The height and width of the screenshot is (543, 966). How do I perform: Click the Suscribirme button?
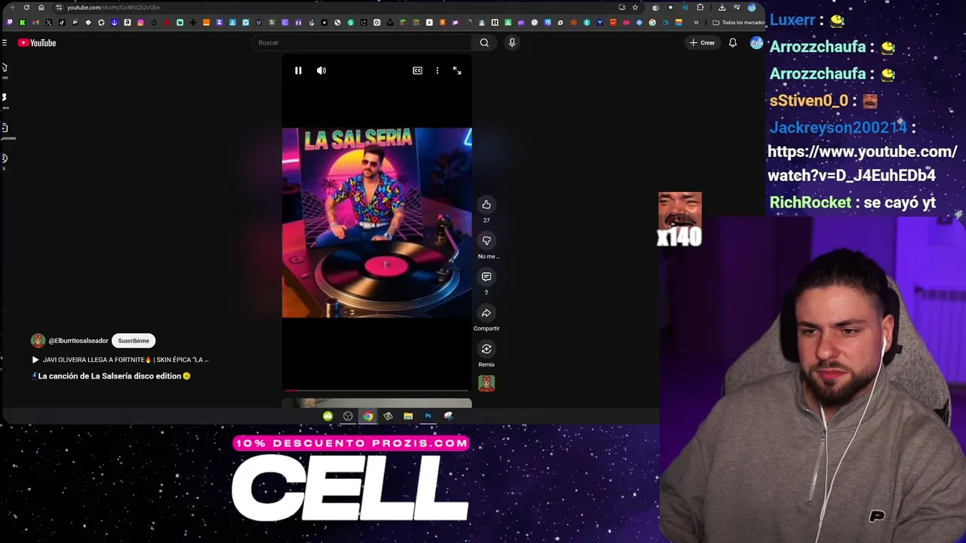pyautogui.click(x=134, y=341)
